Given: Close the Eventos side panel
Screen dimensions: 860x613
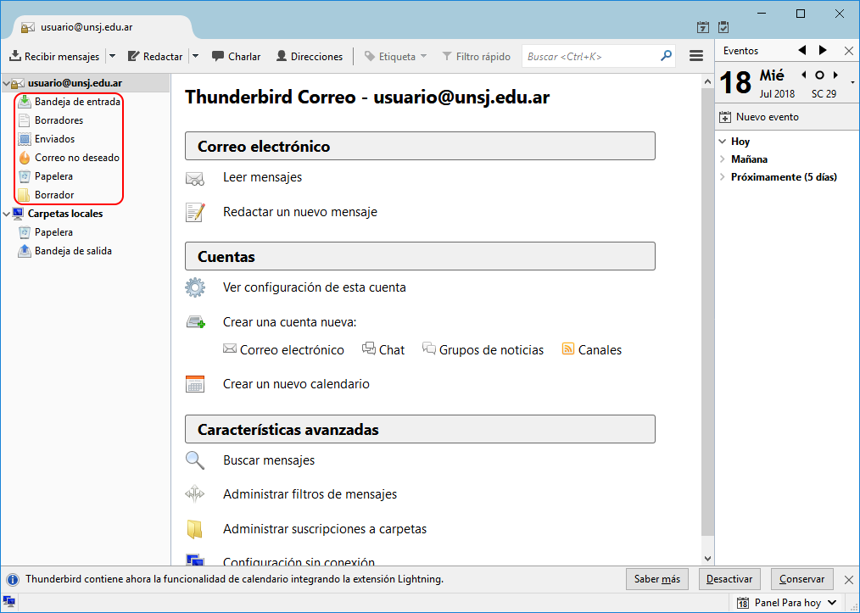Looking at the screenshot, I should [x=848, y=51].
